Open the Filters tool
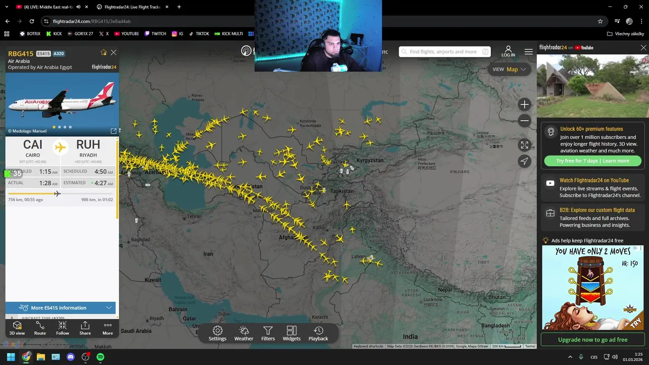The image size is (649, 365). pos(268,334)
